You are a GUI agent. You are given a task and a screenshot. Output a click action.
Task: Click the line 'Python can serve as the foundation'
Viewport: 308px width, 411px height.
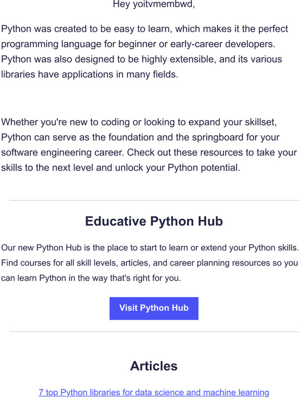point(140,138)
